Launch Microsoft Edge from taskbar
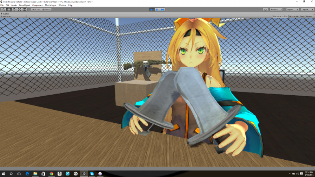Viewport: 315px width, 177px height. (x=27, y=174)
